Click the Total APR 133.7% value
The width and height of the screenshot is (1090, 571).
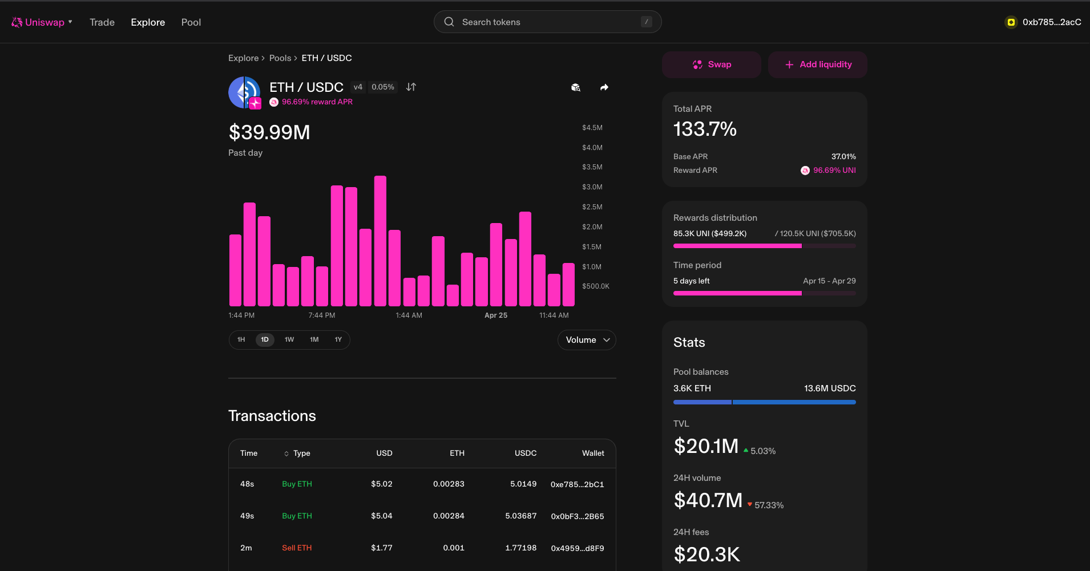(705, 129)
